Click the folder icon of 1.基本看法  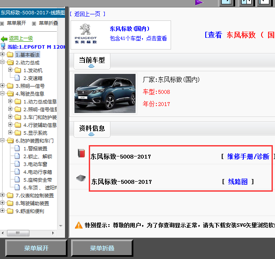(10, 55)
